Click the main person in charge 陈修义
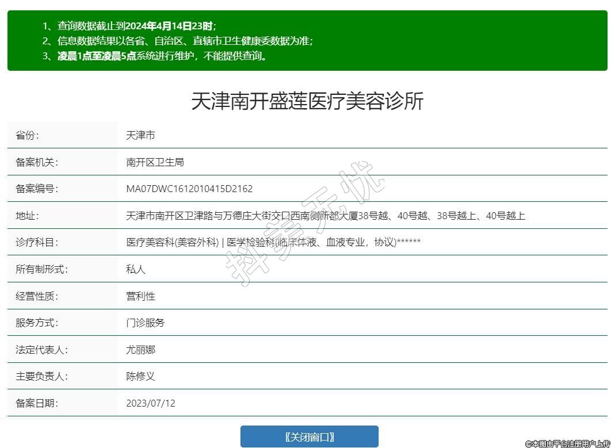 140,376
